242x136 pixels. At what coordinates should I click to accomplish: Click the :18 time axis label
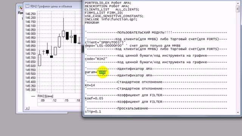coord(78,100)
